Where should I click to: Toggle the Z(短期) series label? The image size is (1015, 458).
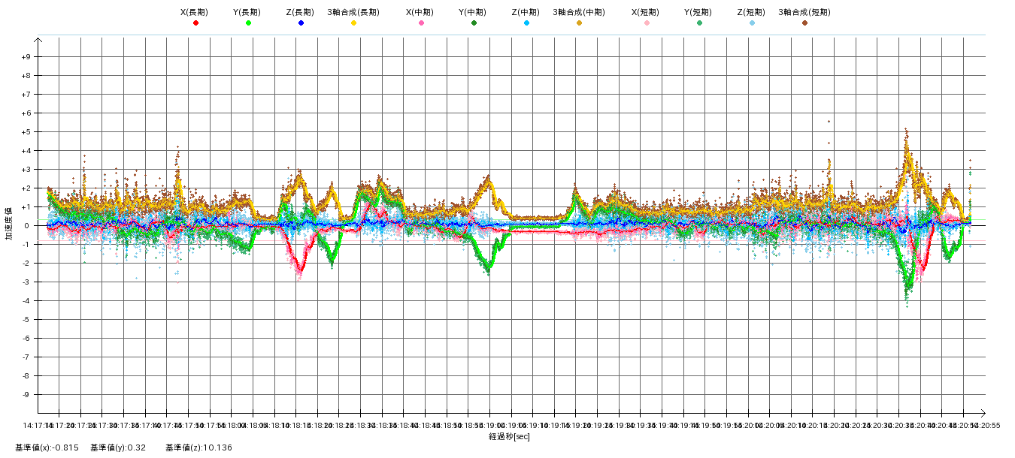pos(750,12)
